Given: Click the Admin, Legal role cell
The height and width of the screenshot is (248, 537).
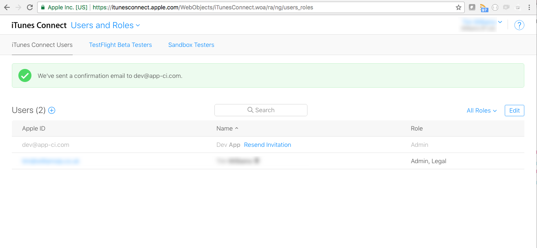Looking at the screenshot, I should pos(428,161).
